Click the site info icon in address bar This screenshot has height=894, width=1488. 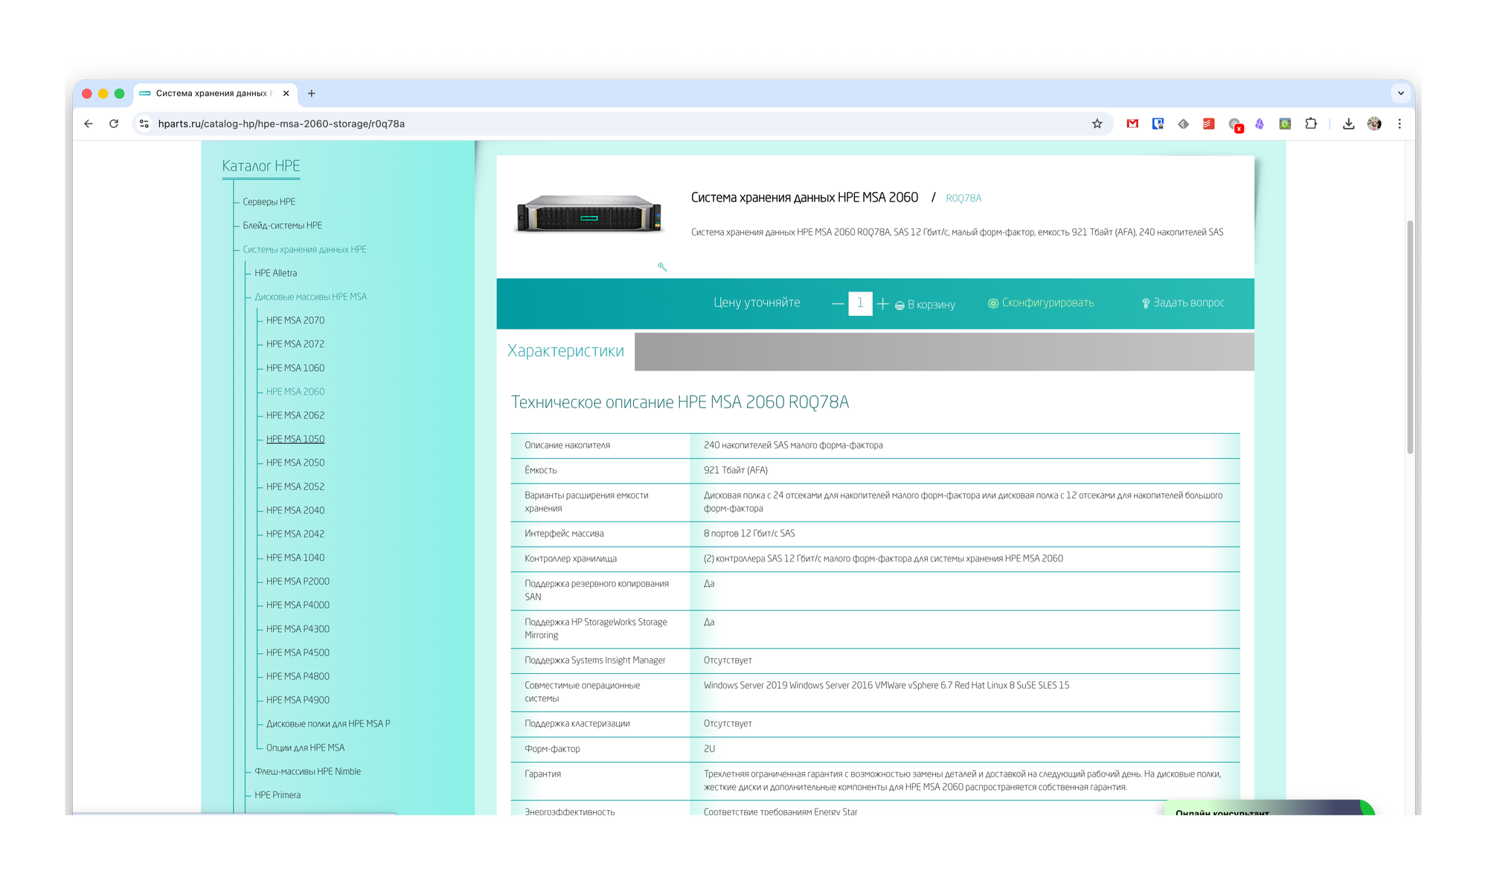[x=144, y=123]
